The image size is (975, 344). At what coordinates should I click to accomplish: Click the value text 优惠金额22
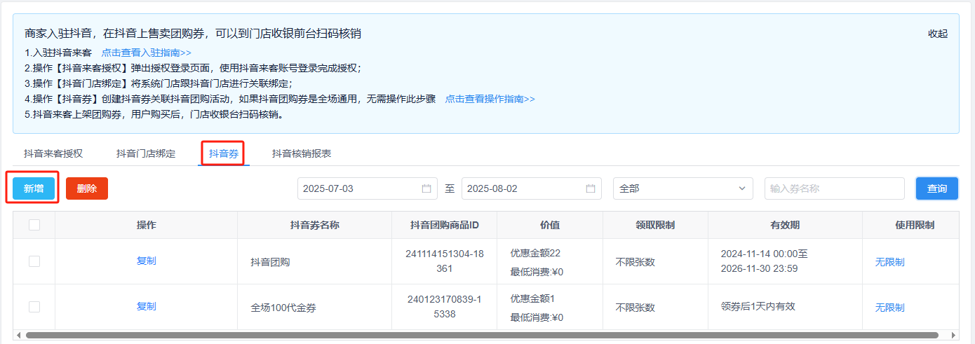pyautogui.click(x=535, y=253)
